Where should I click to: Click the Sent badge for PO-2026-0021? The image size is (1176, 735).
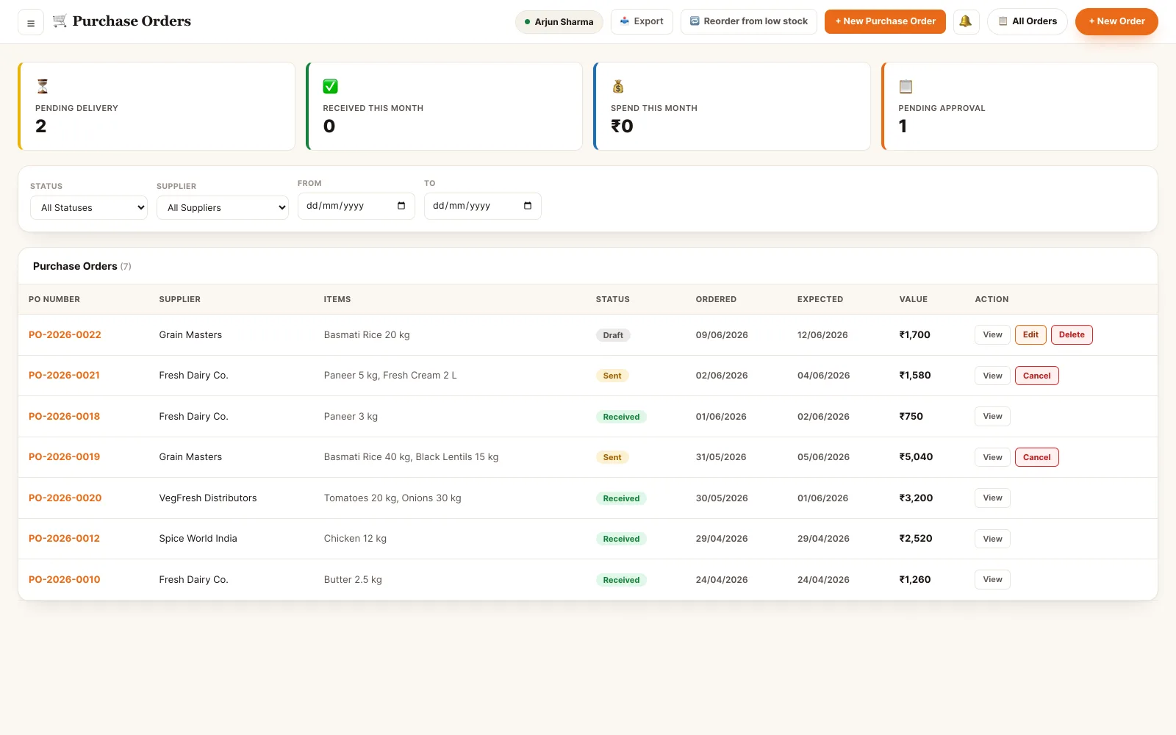(x=612, y=376)
